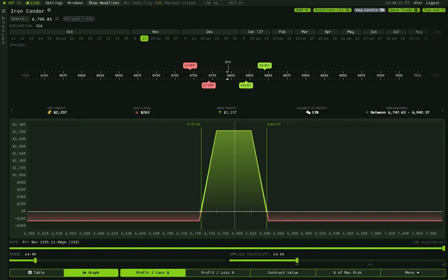Click the $2,237 net credit value
The image size is (448, 280).
[x=60, y=112]
